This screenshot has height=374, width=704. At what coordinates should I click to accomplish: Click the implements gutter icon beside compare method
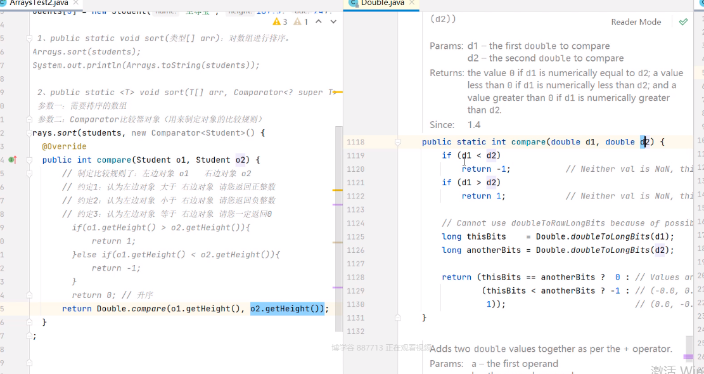click(x=13, y=160)
